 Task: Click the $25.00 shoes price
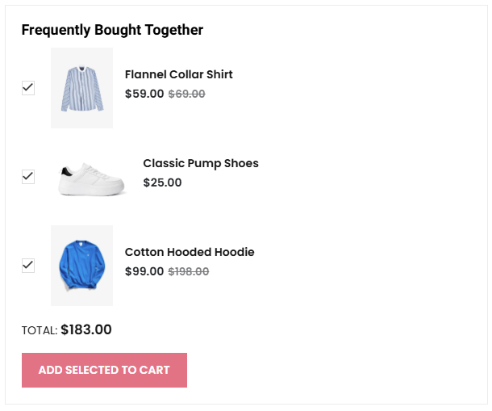pyautogui.click(x=162, y=182)
